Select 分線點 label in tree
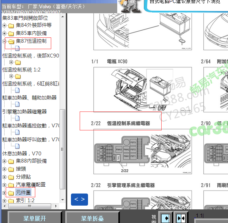This screenshot has width=228, height=223. 23,177
